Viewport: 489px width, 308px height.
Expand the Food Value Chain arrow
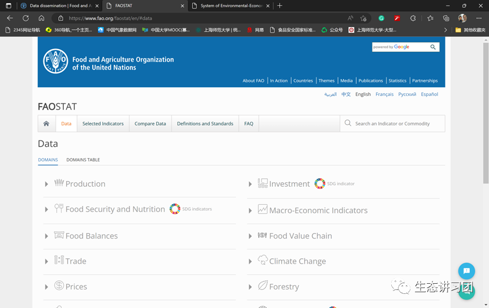(x=250, y=236)
